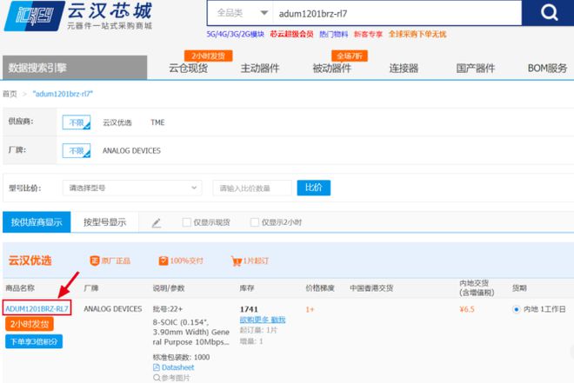Open the ADUM1201BRZ-RL7 product link
574x383 pixels.
click(37, 309)
